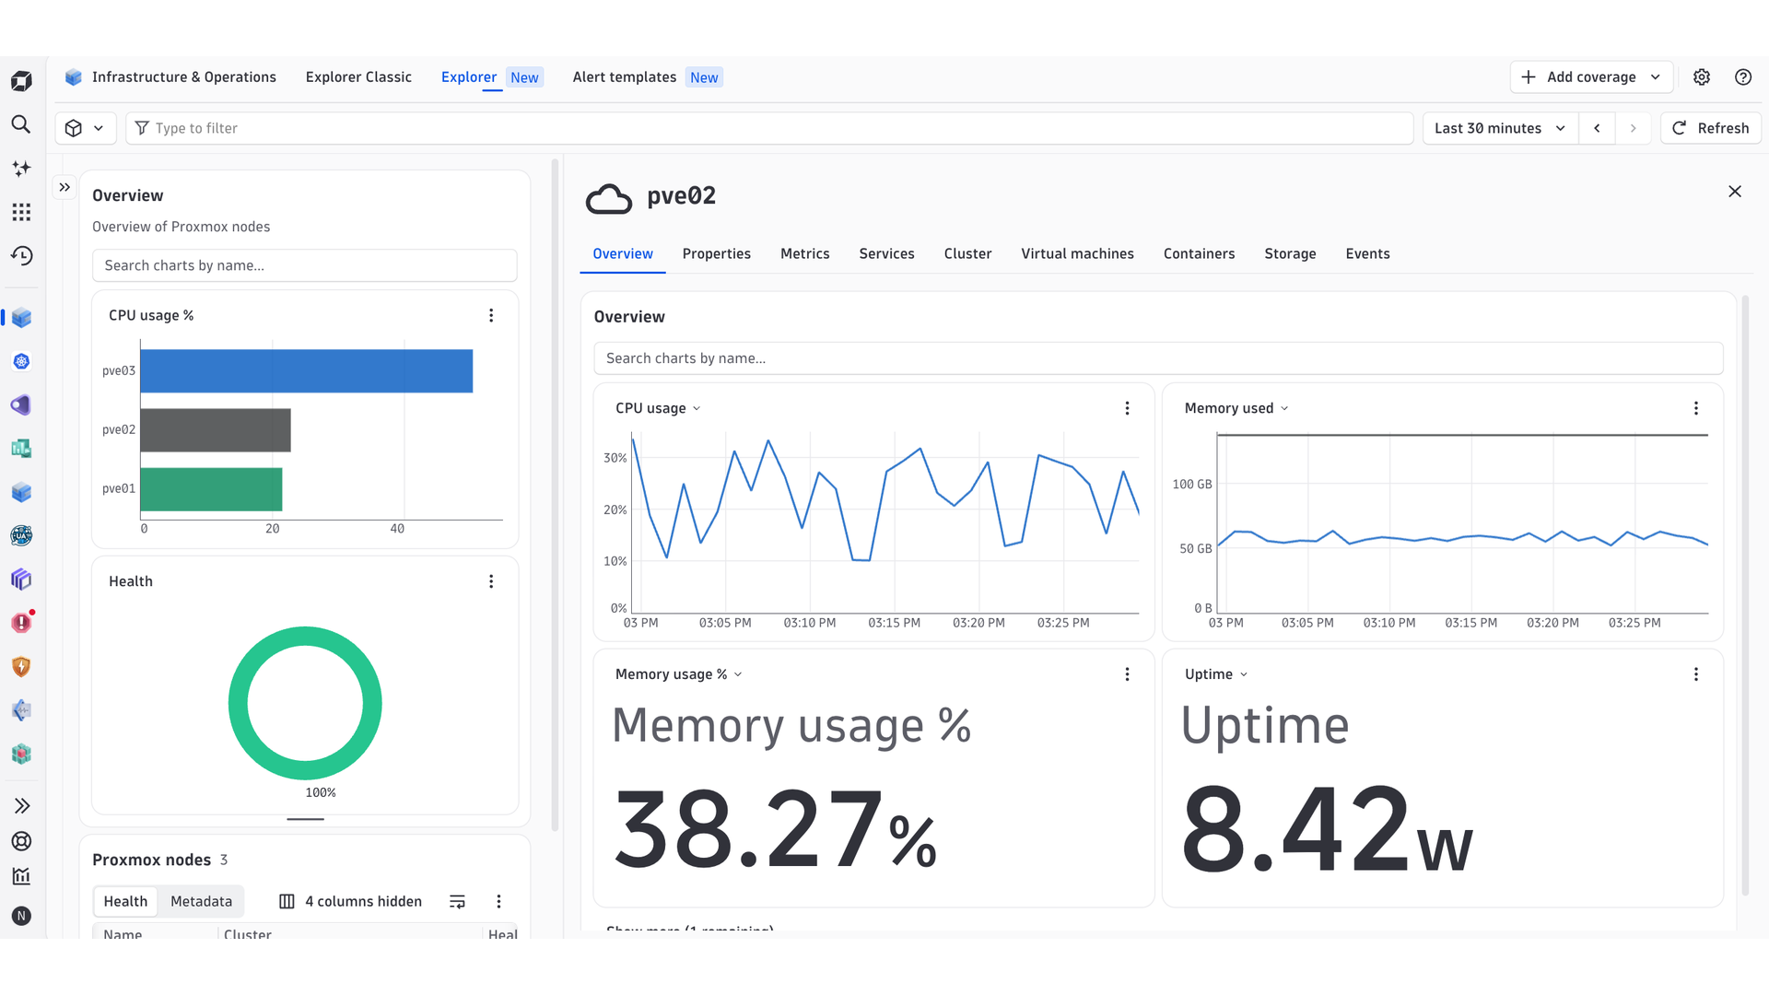
Task: Expand the Uptime title dropdown
Action: pyautogui.click(x=1216, y=674)
